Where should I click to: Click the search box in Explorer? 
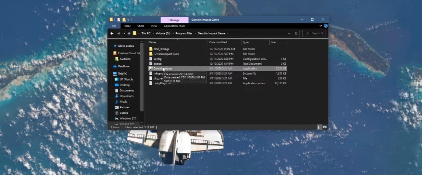pyautogui.click(x=315, y=34)
